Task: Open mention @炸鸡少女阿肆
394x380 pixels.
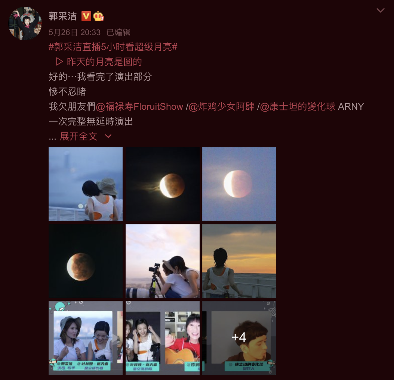Action: point(221,106)
